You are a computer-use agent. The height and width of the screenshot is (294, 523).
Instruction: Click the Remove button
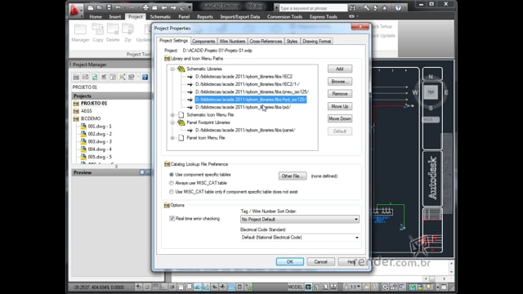click(x=340, y=94)
